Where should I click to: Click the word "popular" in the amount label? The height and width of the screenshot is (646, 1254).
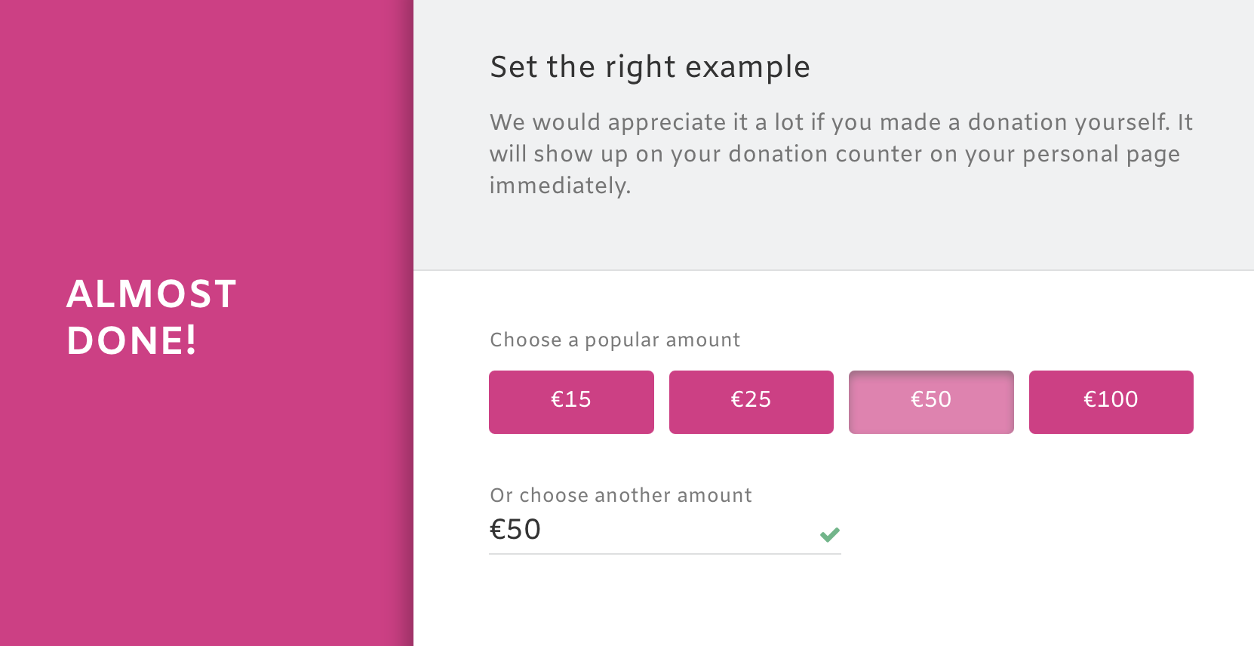click(622, 340)
